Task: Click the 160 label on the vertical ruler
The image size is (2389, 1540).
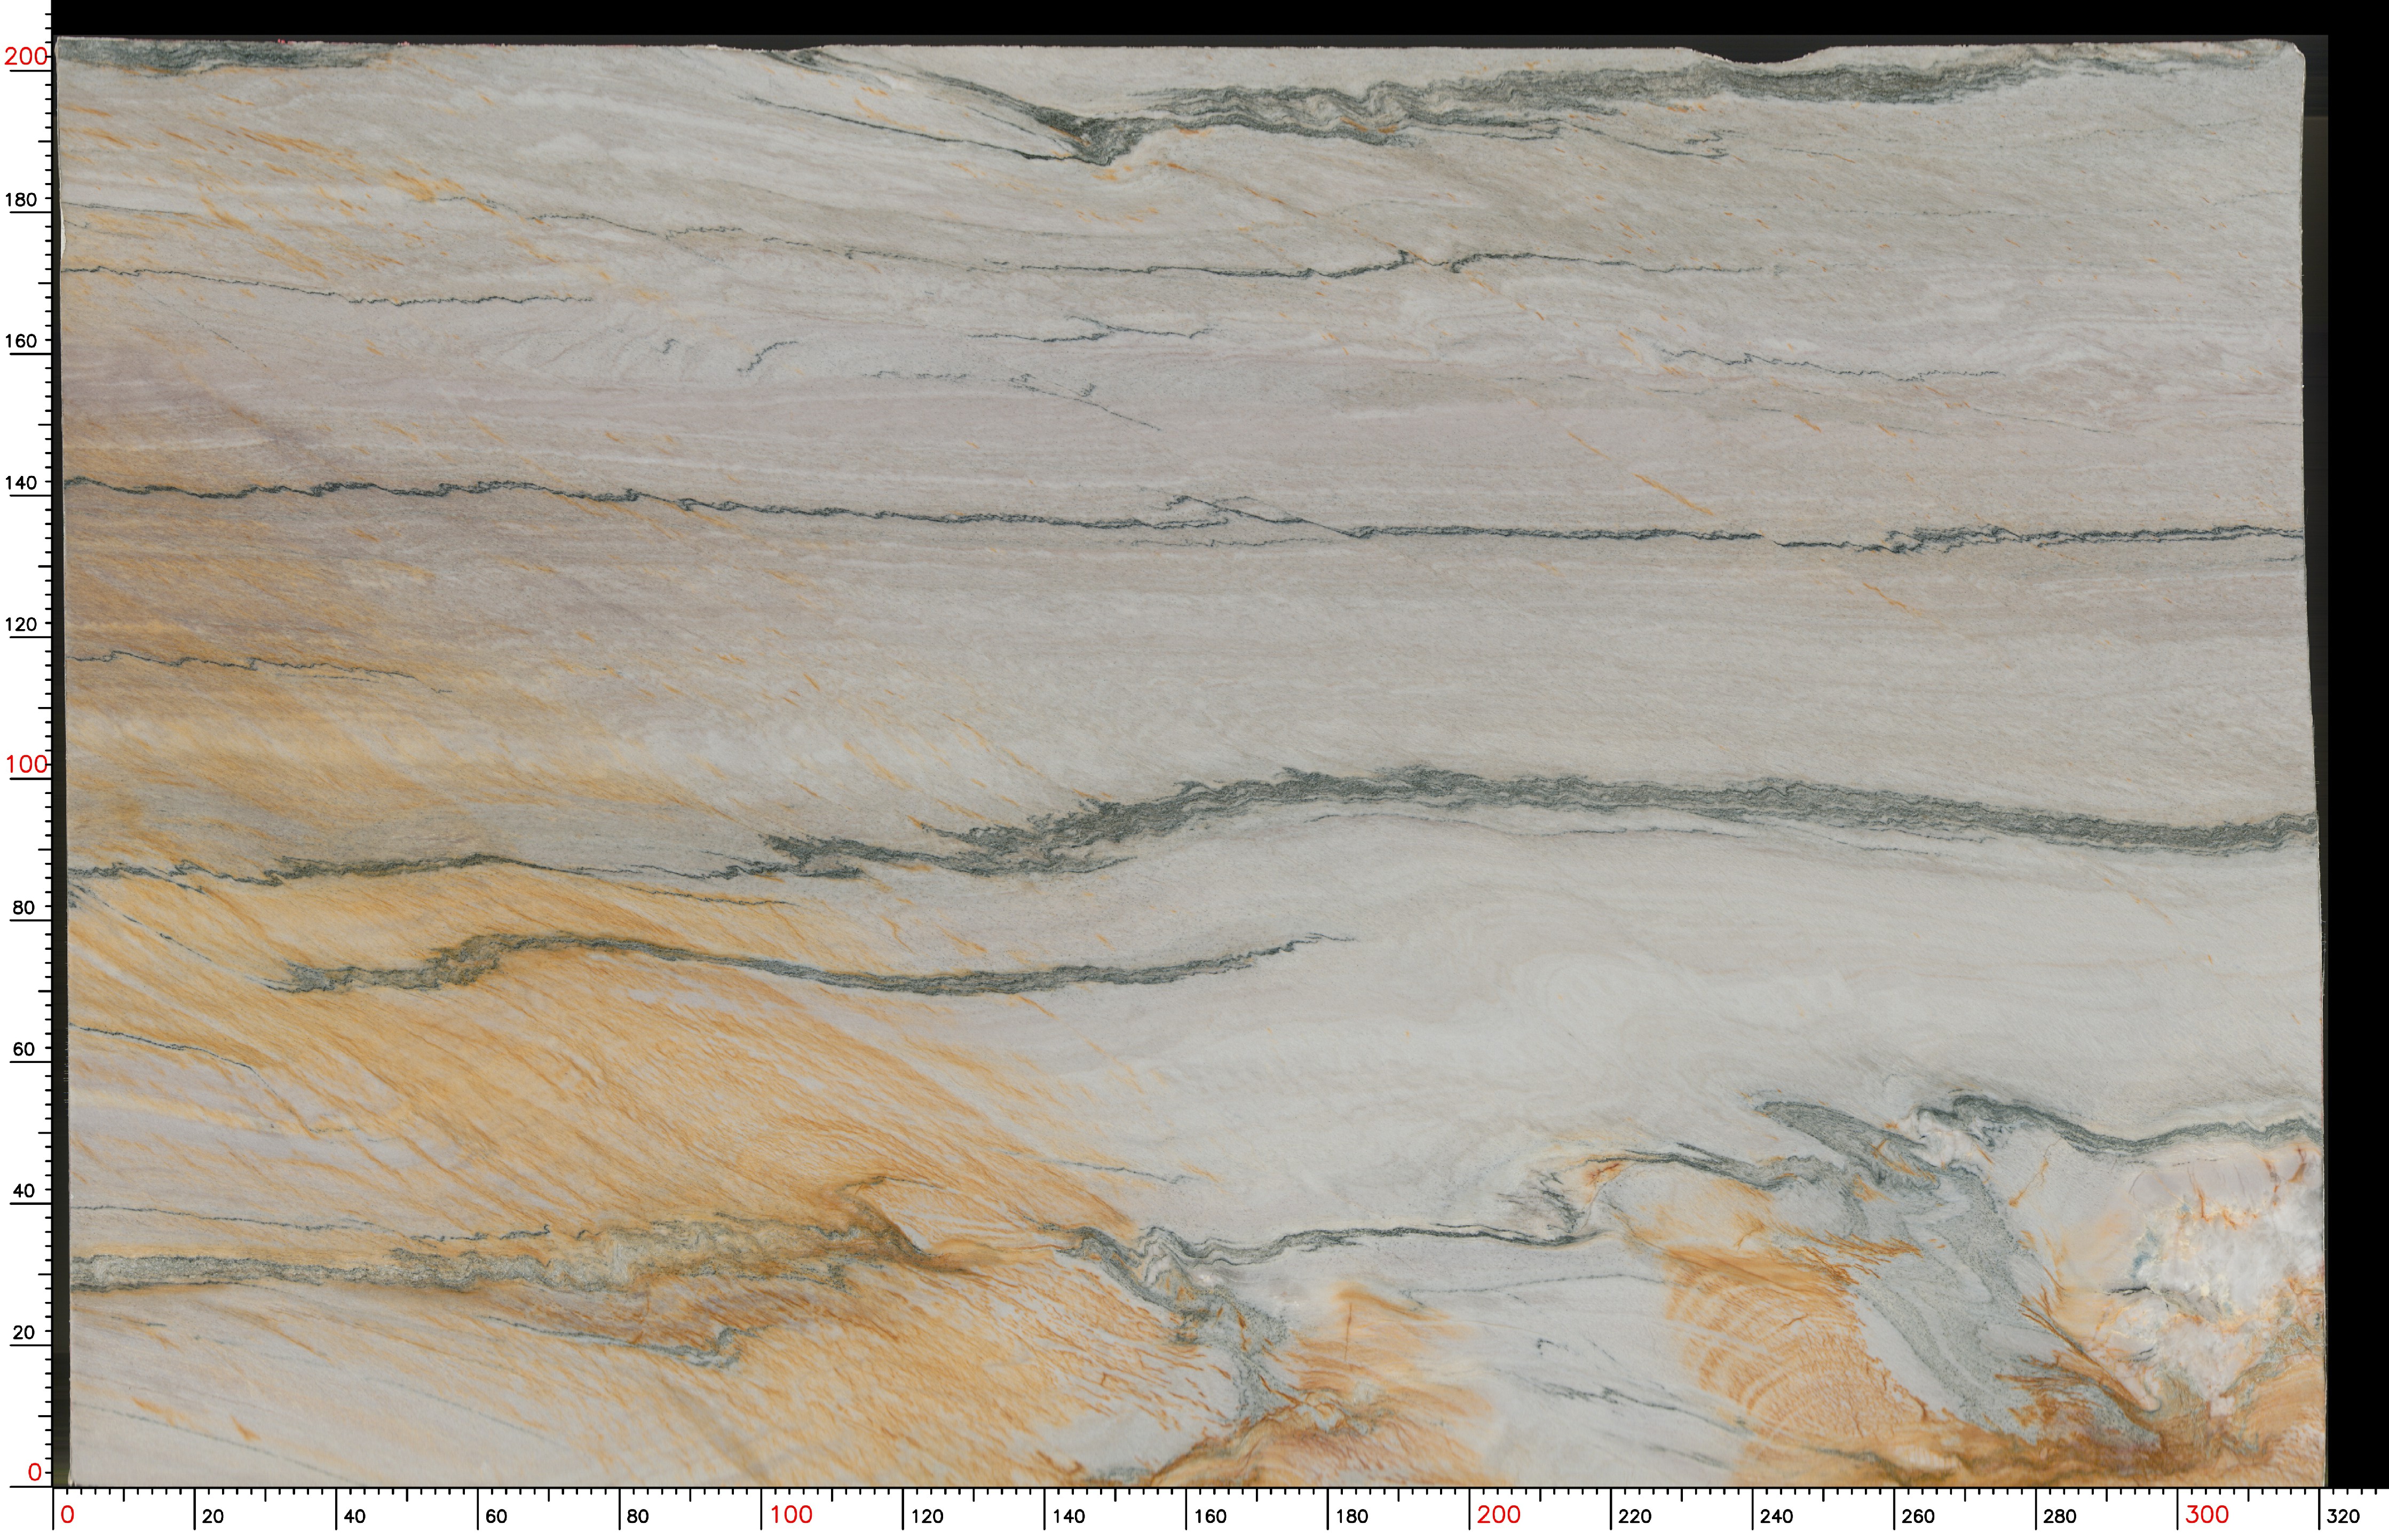Action: [21, 341]
